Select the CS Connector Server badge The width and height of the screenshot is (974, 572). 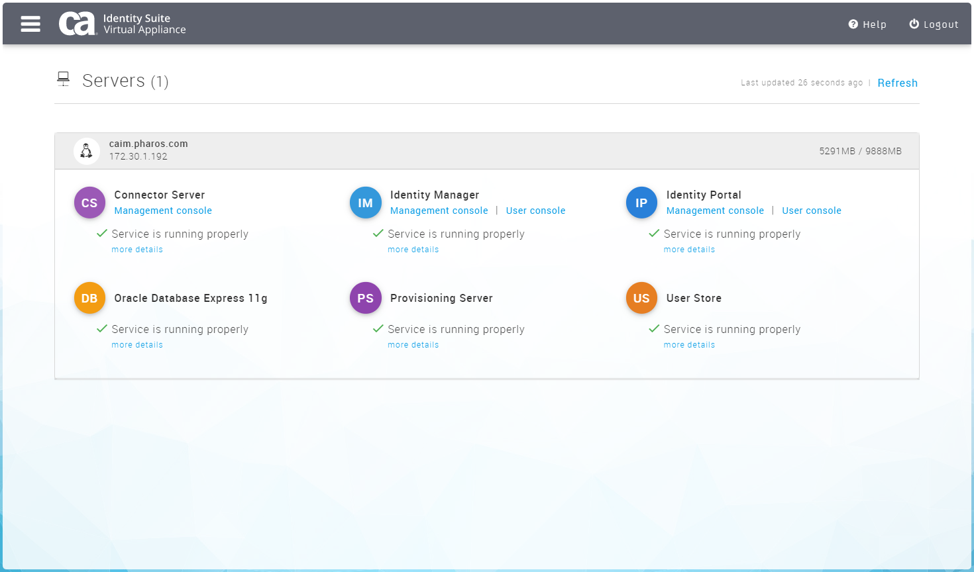(89, 203)
